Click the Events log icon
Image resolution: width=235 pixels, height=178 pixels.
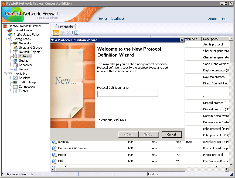click(x=15, y=91)
